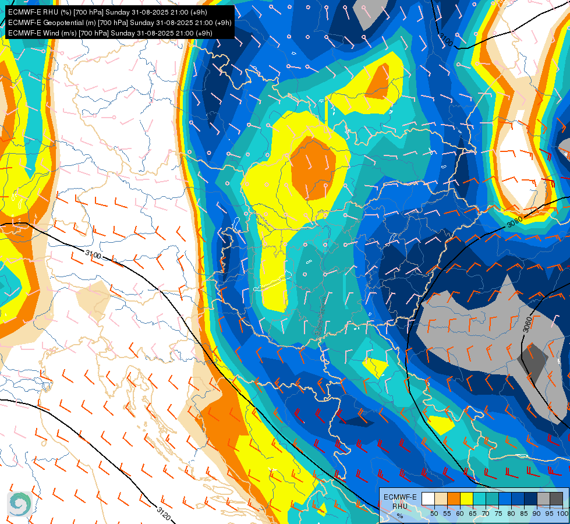Select the ECMWF-E Wind (m/s) title line
Viewport: 570px width, 524px height.
(x=110, y=33)
